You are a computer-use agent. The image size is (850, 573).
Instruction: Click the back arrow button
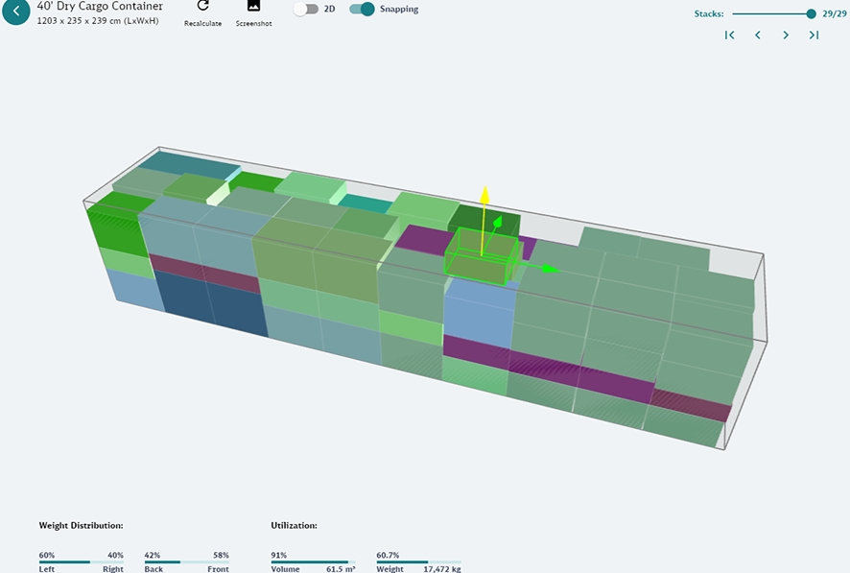[x=15, y=11]
